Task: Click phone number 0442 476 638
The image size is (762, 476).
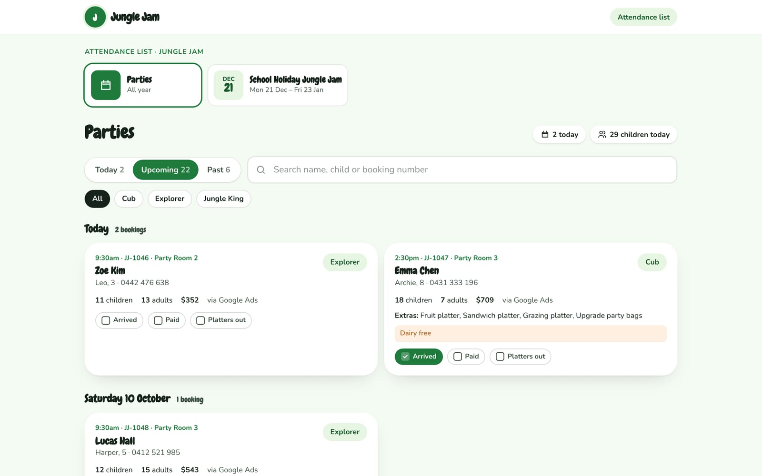Action: (x=145, y=283)
